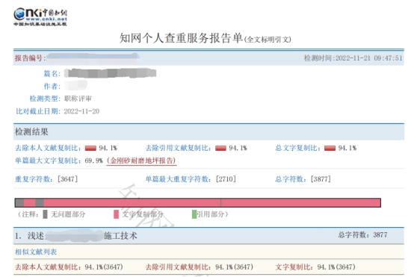Click the 作者 label
Screen dimensions: 414x277
point(52,87)
